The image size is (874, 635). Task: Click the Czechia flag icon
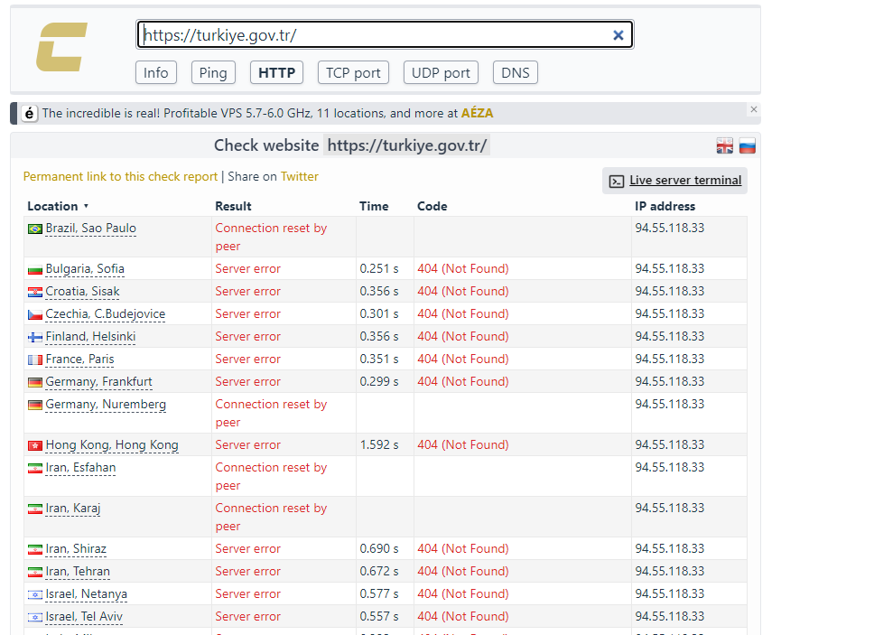click(x=35, y=315)
